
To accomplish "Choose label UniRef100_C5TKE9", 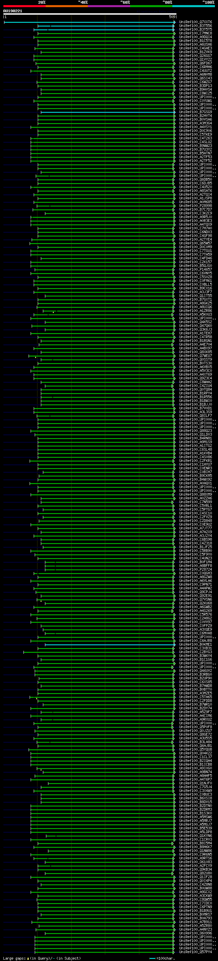I will (x=196, y=135).
